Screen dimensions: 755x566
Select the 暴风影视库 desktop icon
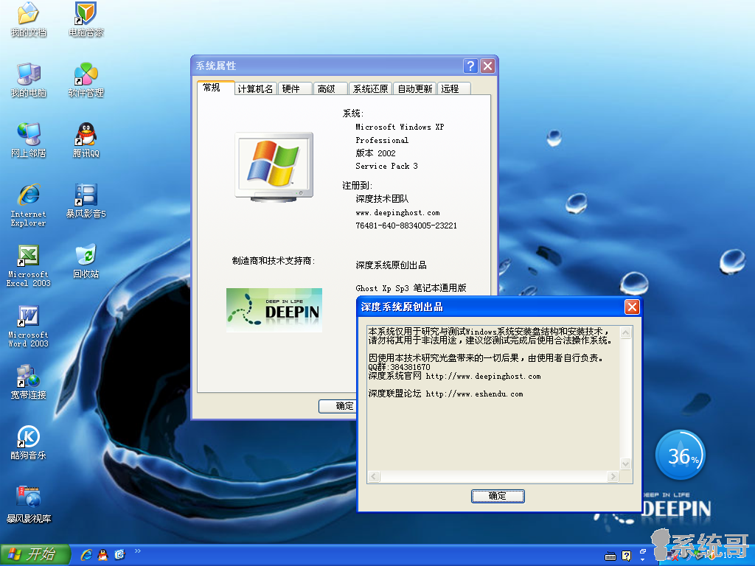(x=29, y=504)
